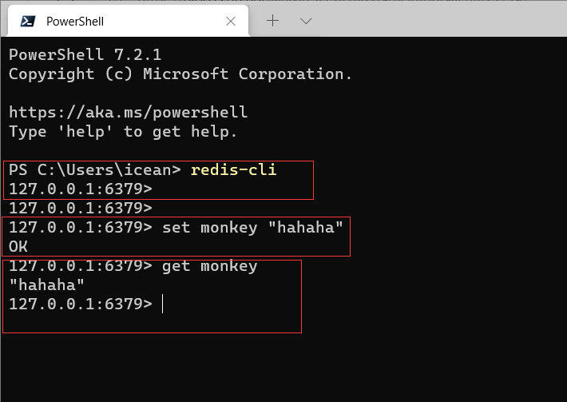567x402 pixels.
Task: Click the "hahaha" output result
Action: click(46, 285)
